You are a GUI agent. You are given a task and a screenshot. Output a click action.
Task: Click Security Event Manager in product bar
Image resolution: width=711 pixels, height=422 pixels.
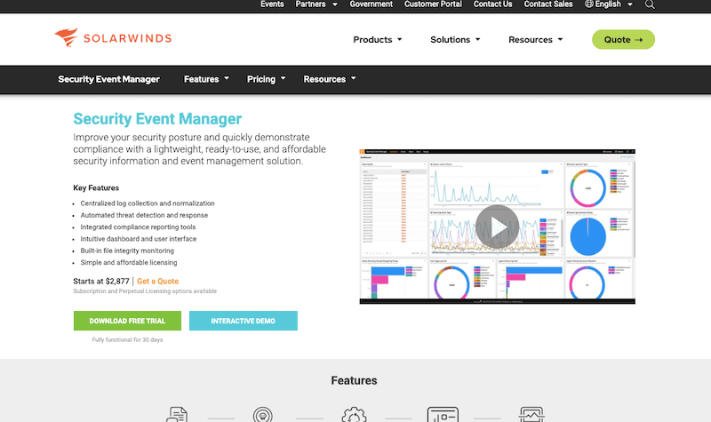(x=108, y=79)
